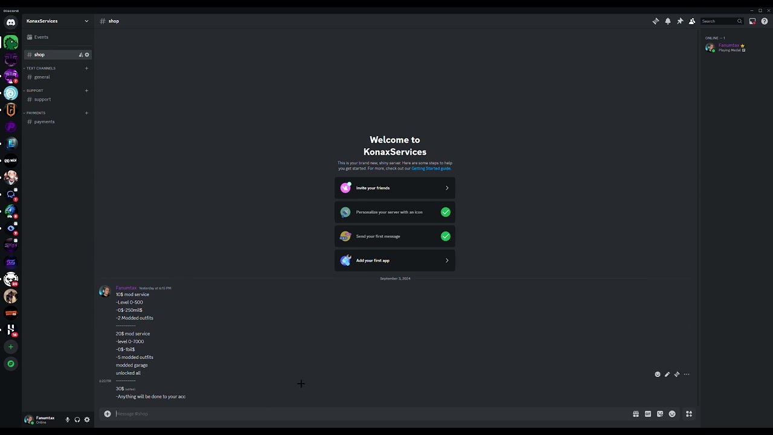Create thread from hovered message
This screenshot has width=773, height=435.
pyautogui.click(x=677, y=375)
